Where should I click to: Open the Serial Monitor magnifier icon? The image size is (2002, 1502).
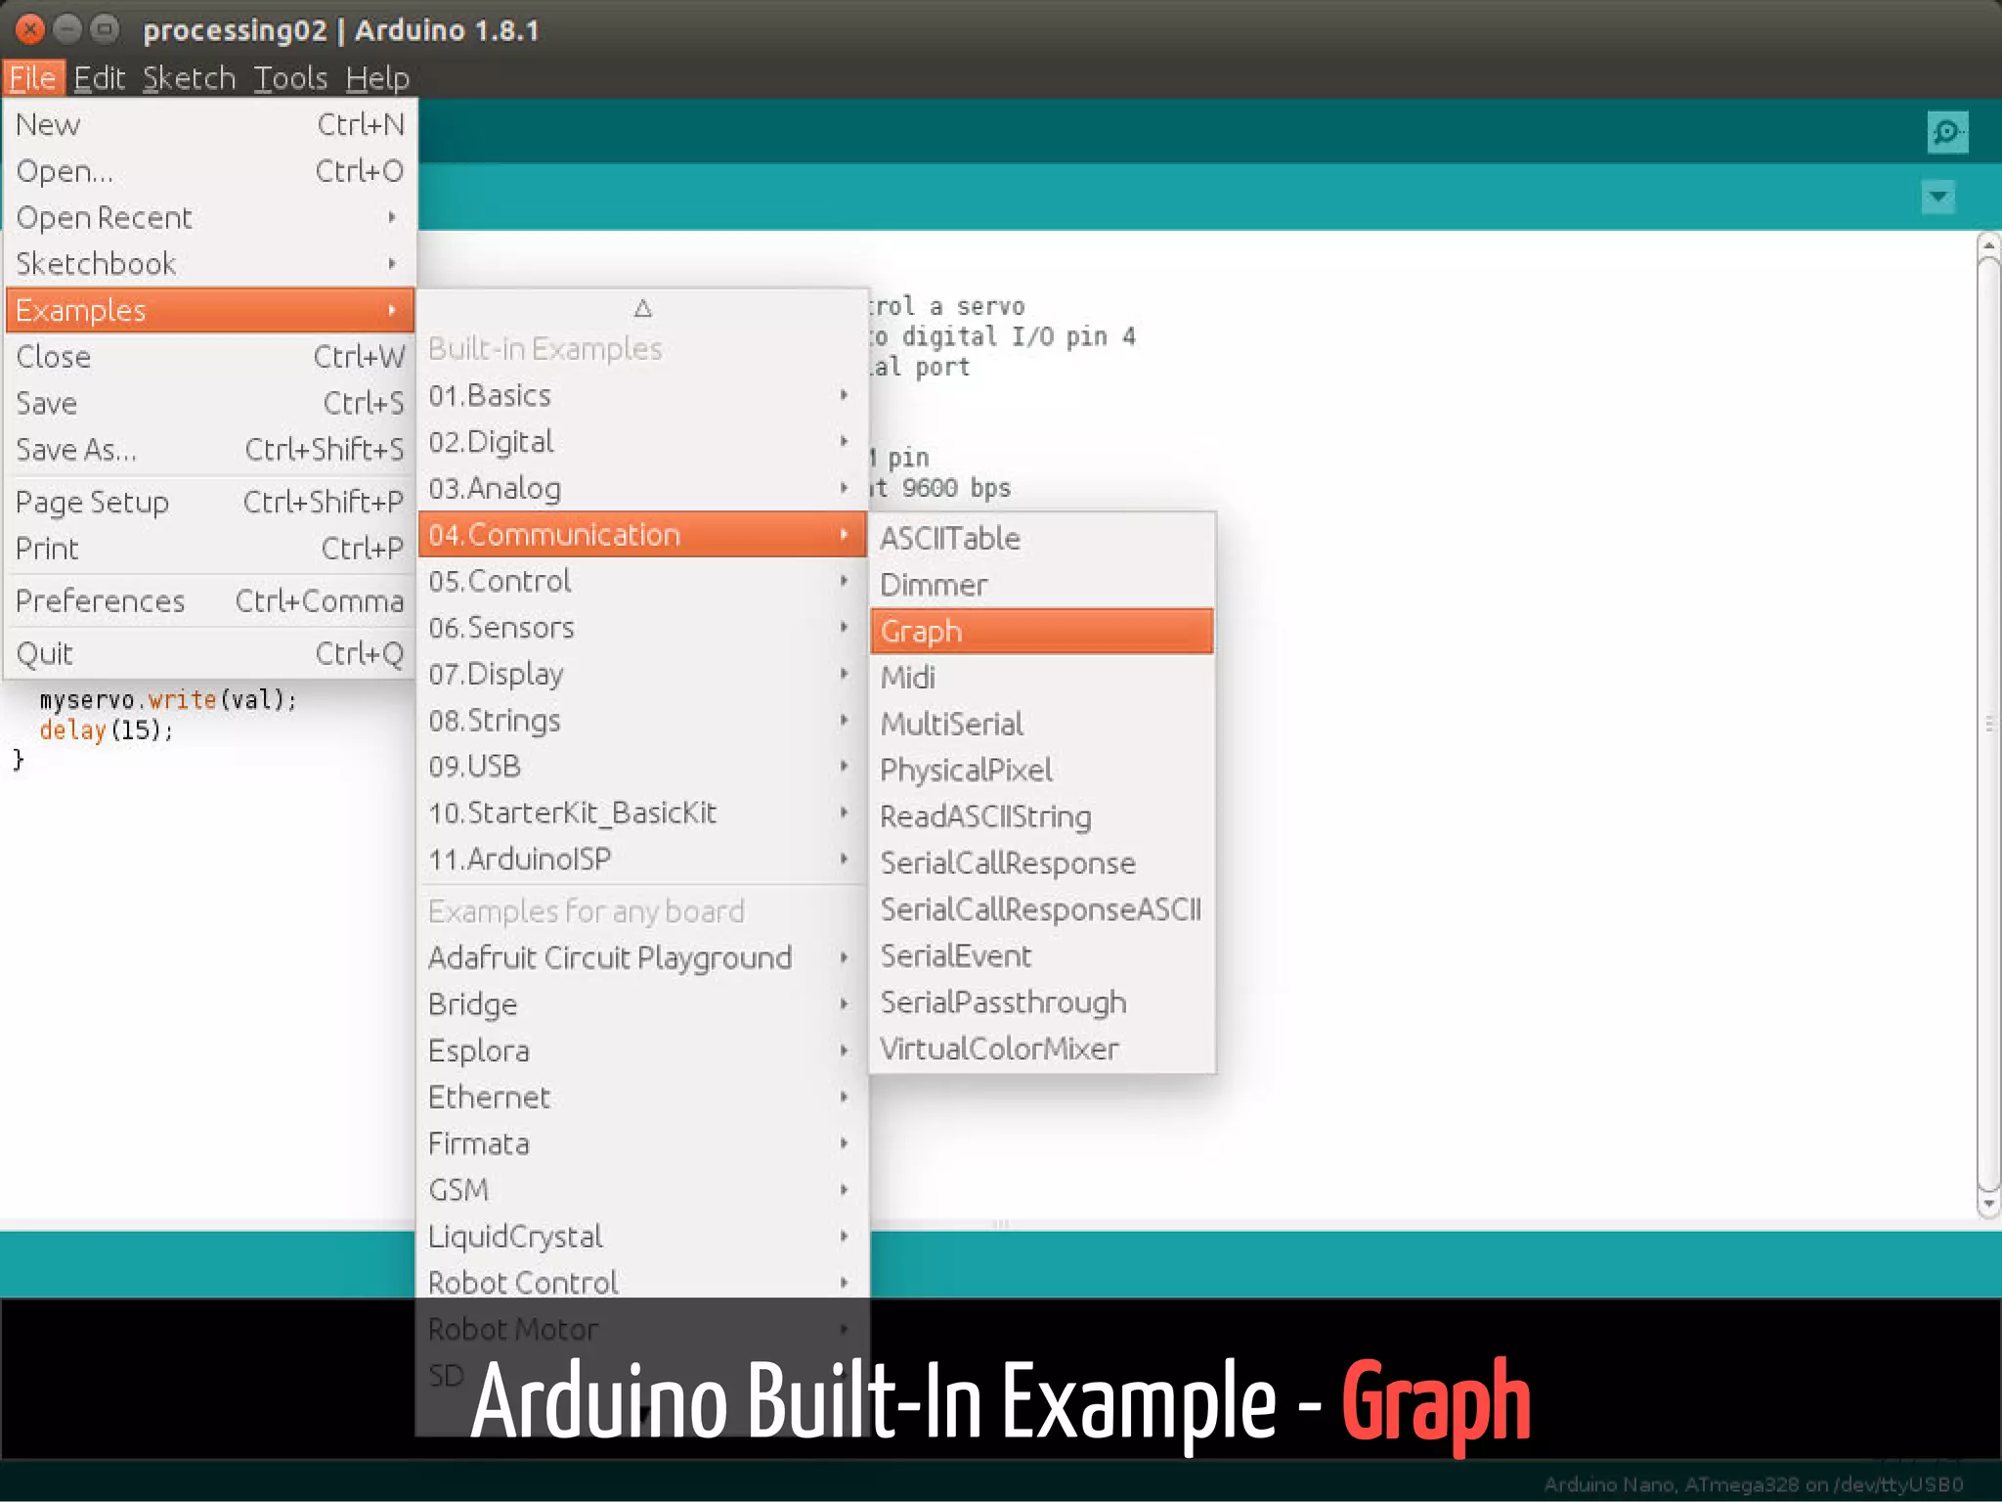coord(1946,132)
